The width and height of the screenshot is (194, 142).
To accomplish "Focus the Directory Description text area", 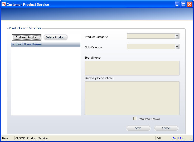I will 132,98.
